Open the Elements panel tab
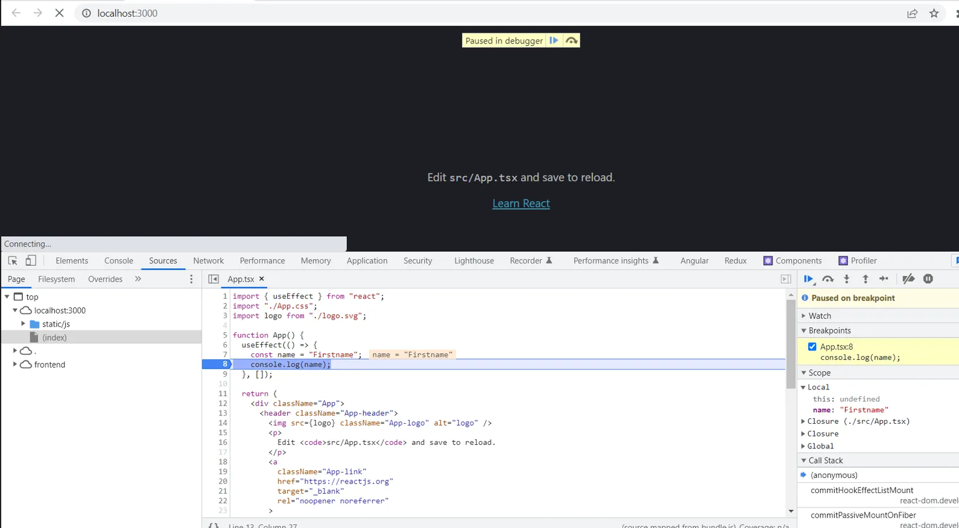Image resolution: width=959 pixels, height=528 pixels. pyautogui.click(x=72, y=260)
